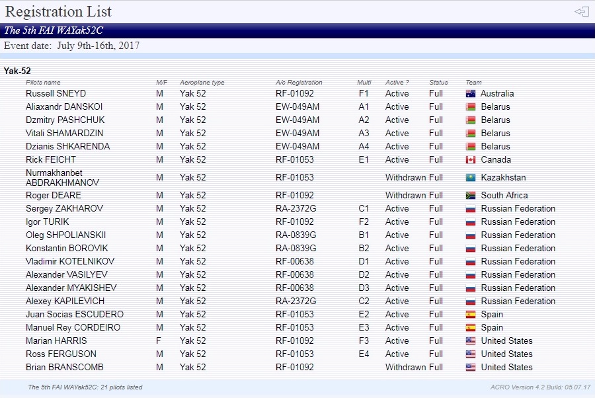Select pilot name Oleg SHPOLIANSKII
This screenshot has width=595, height=398.
pos(65,235)
